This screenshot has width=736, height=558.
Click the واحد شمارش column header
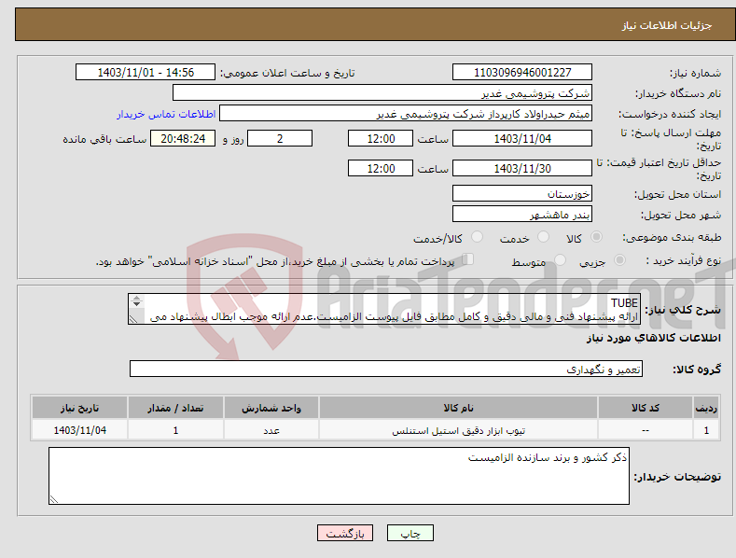(x=271, y=408)
